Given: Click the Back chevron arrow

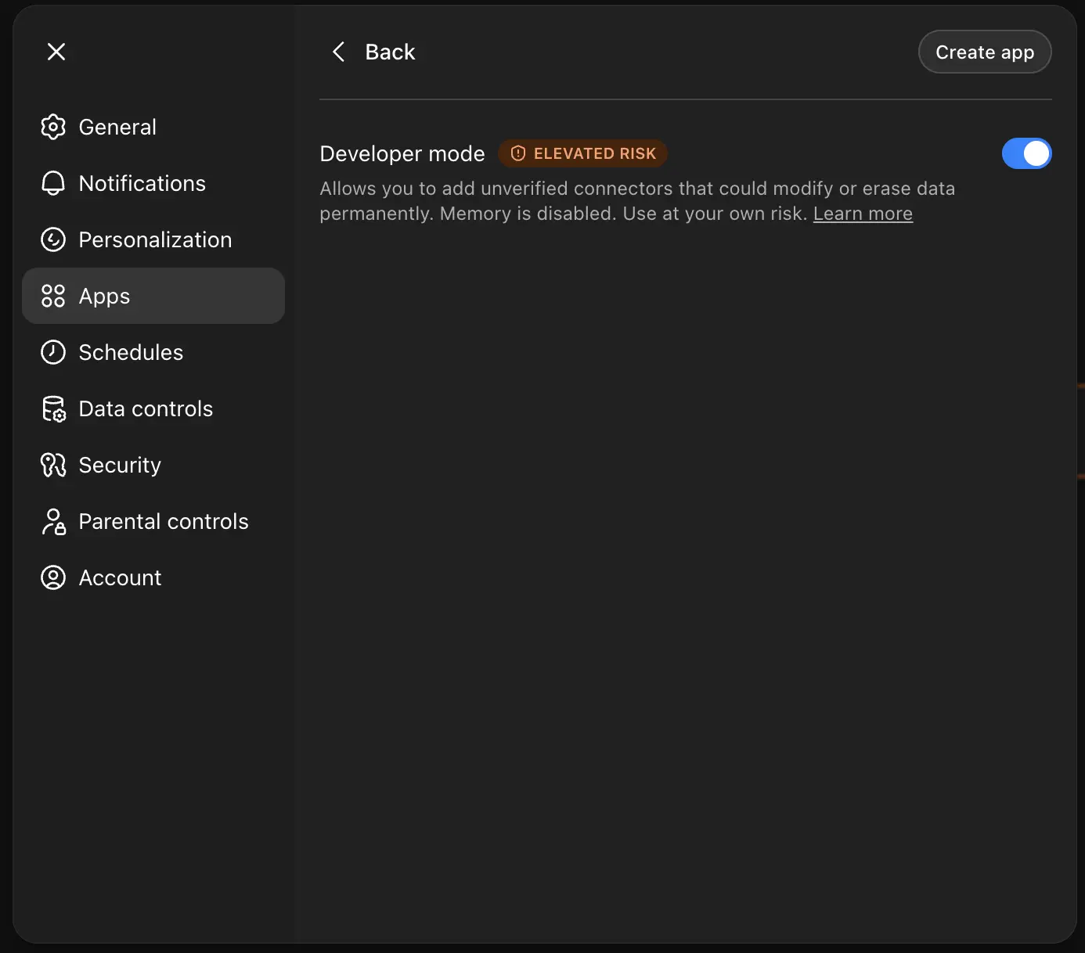Looking at the screenshot, I should [338, 52].
